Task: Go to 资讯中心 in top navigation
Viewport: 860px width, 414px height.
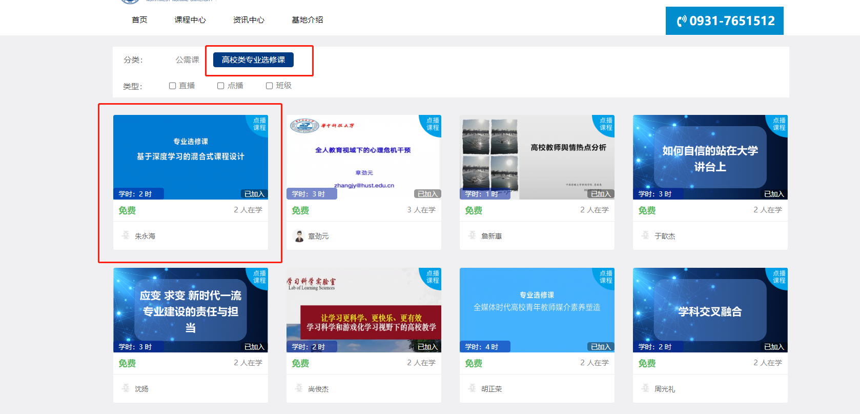Action: [x=249, y=20]
